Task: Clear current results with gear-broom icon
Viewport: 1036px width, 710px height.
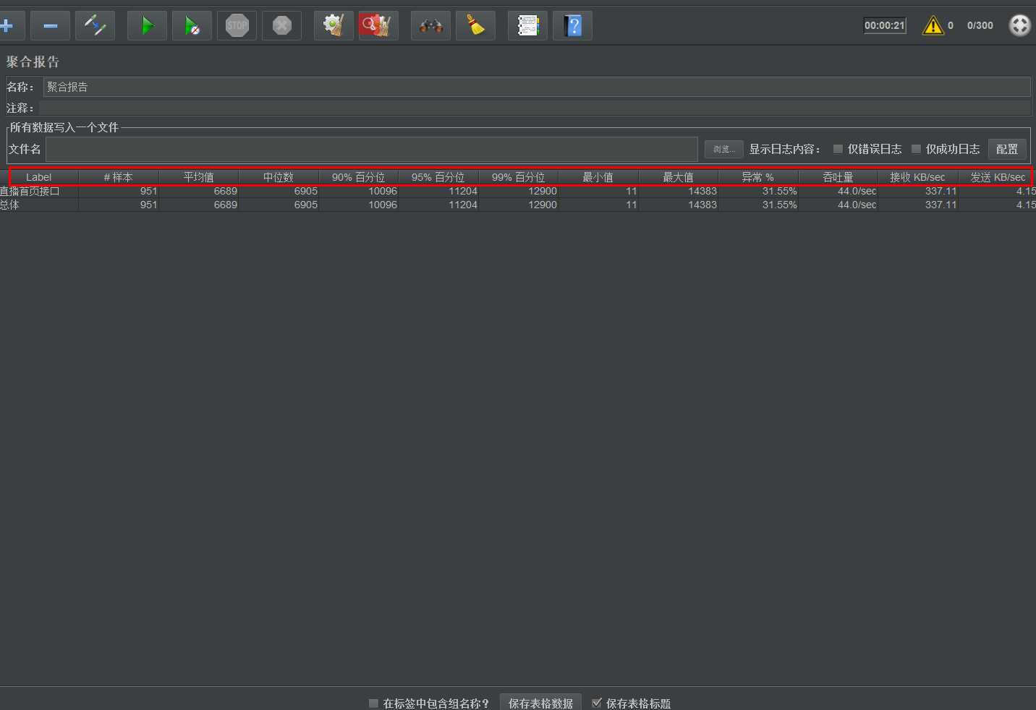Action: (x=334, y=26)
